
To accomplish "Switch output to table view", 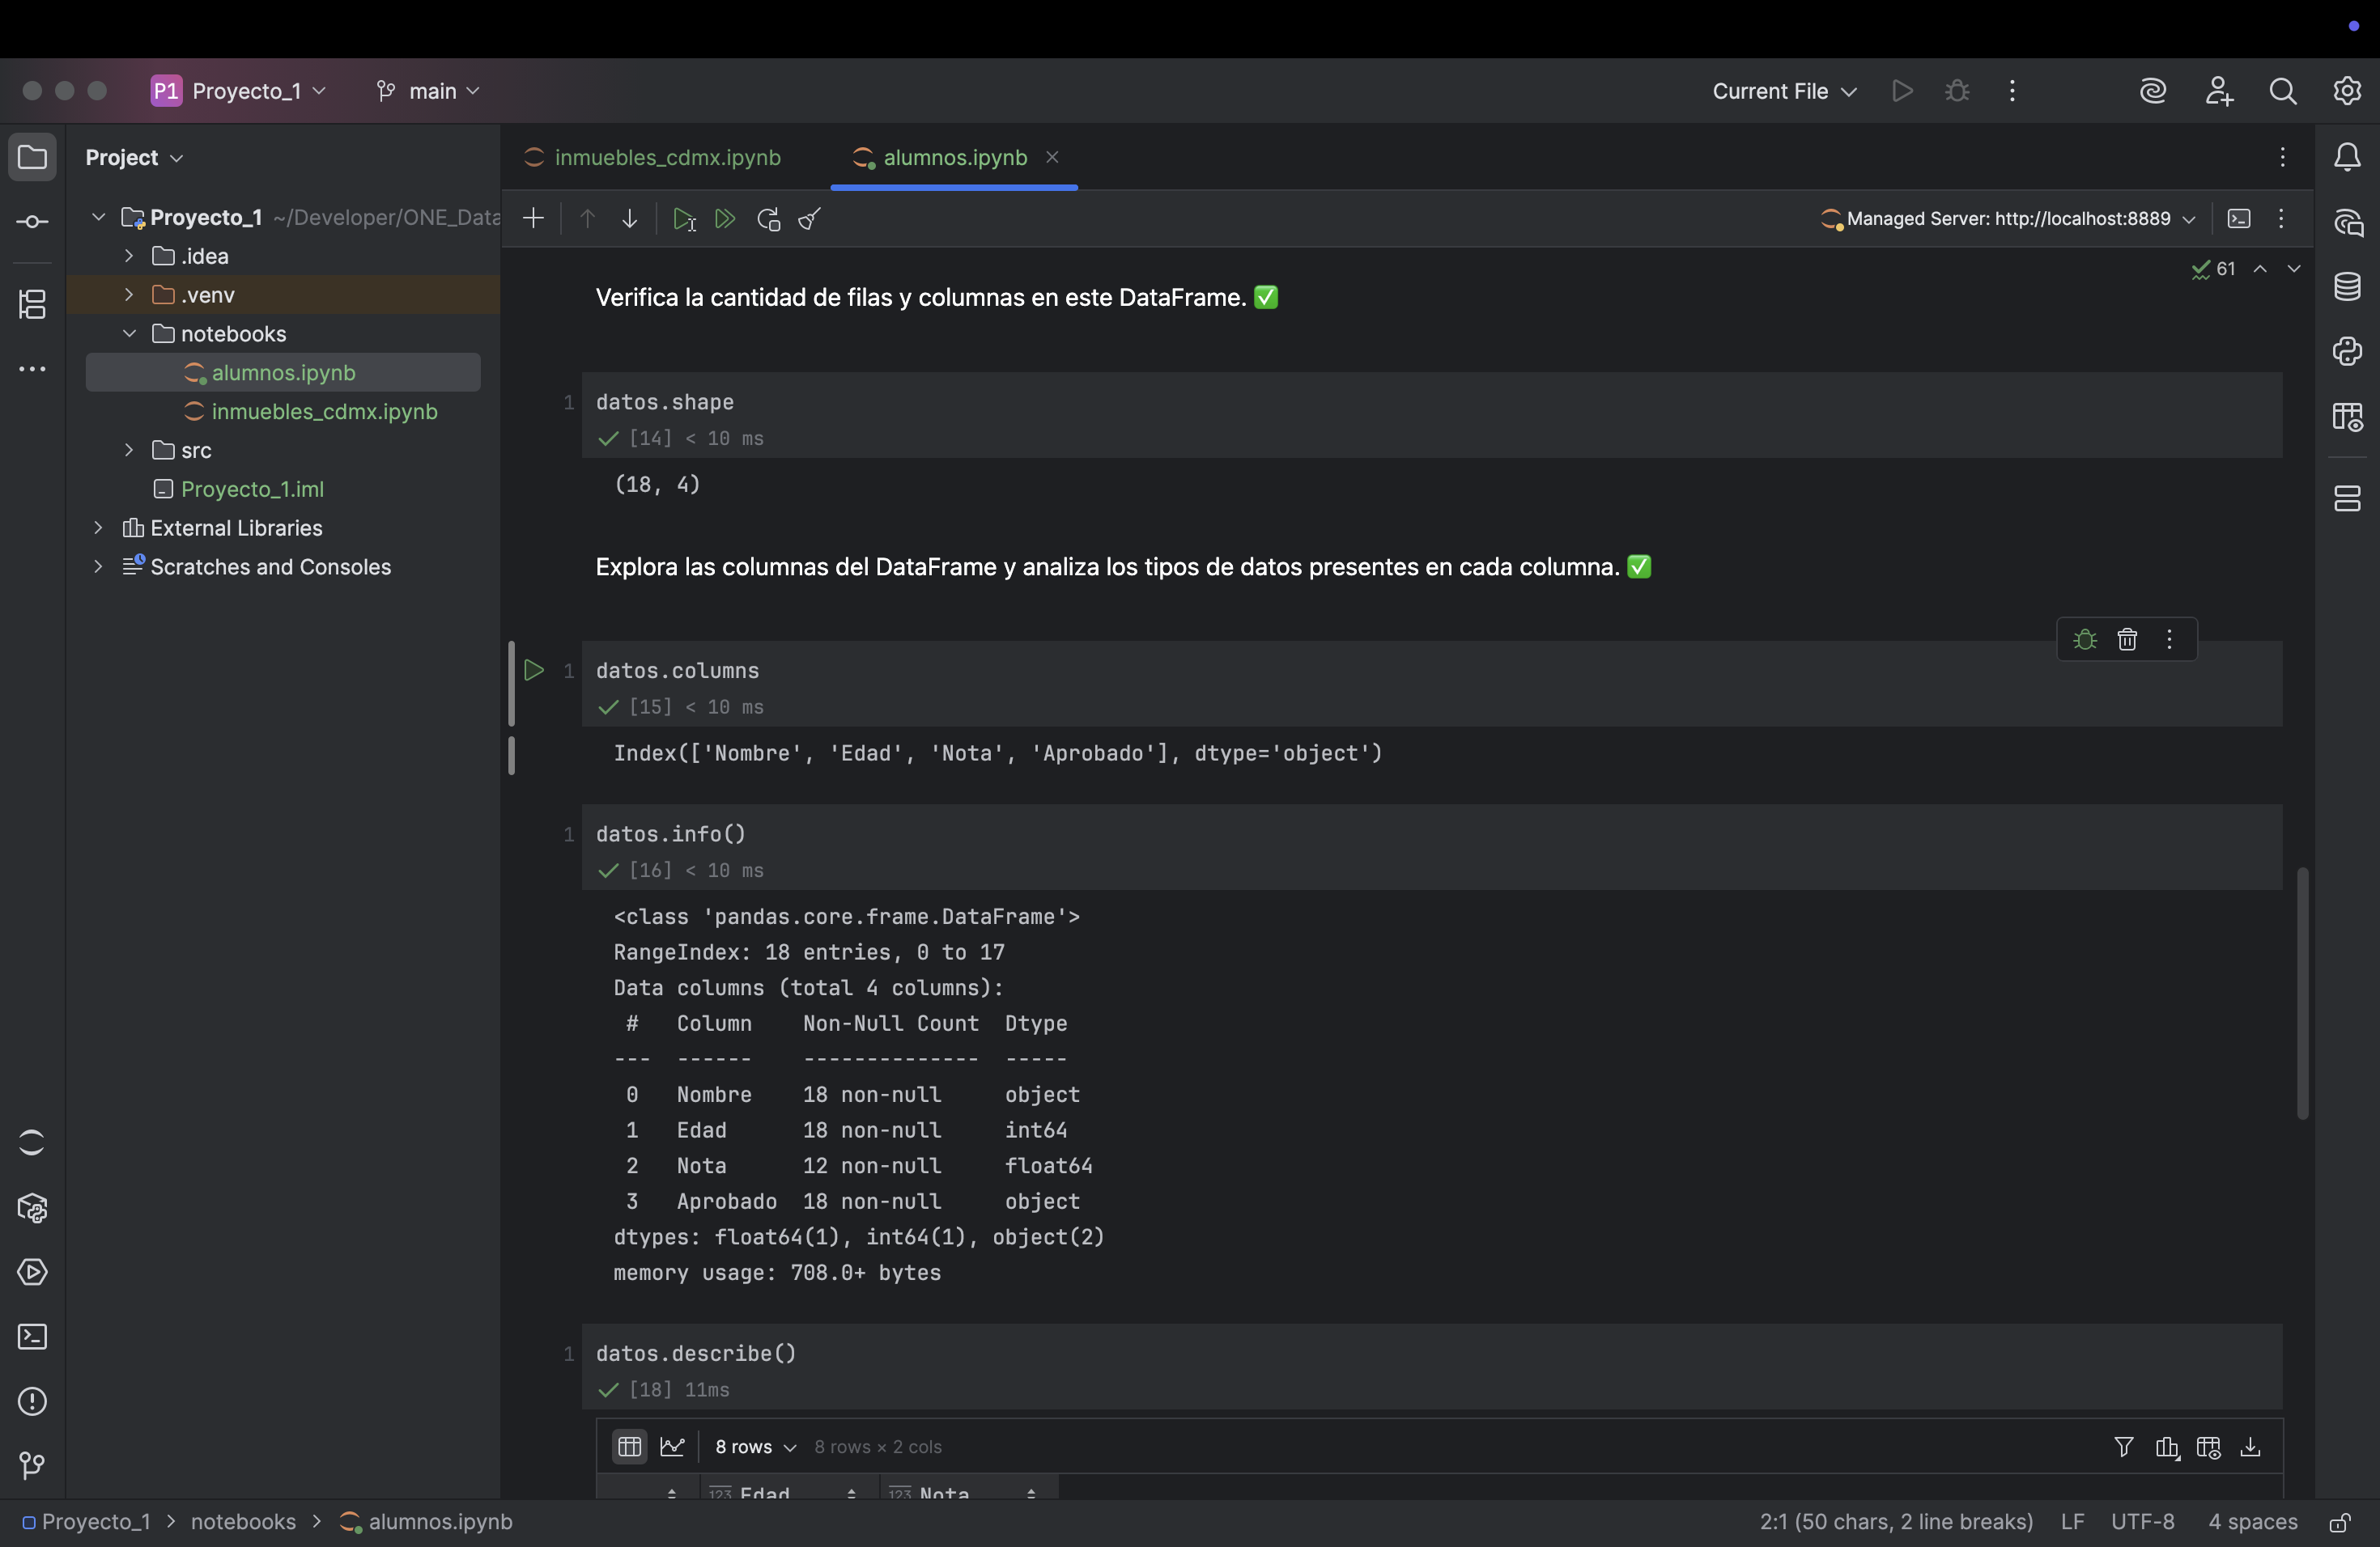I will [x=629, y=1446].
